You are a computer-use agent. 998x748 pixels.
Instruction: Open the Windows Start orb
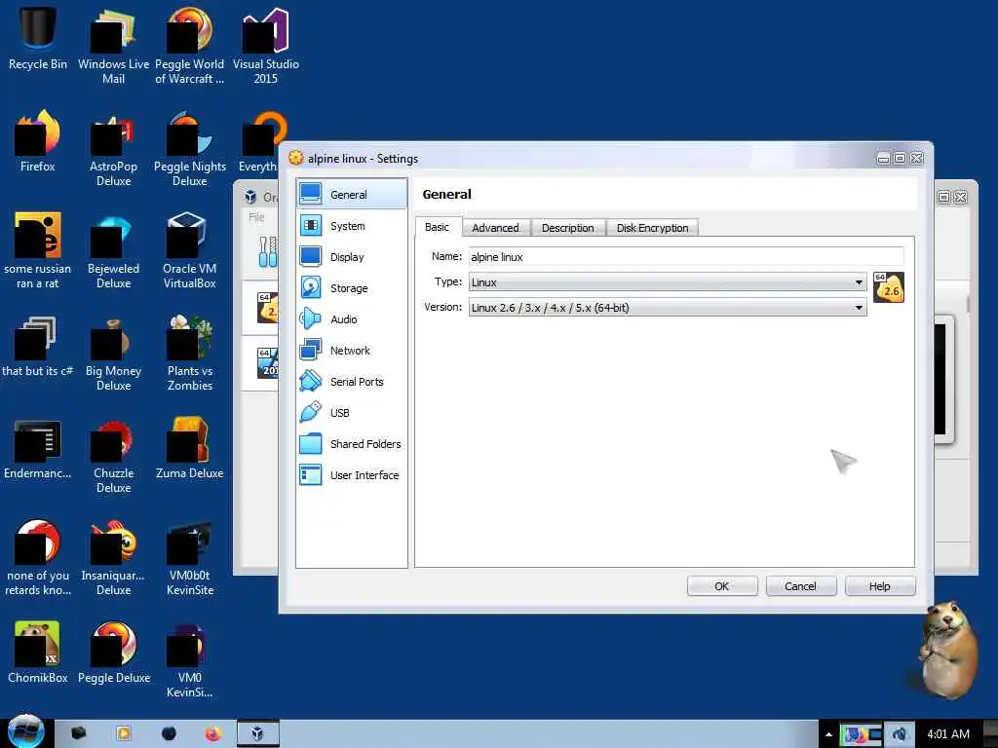pos(25,731)
